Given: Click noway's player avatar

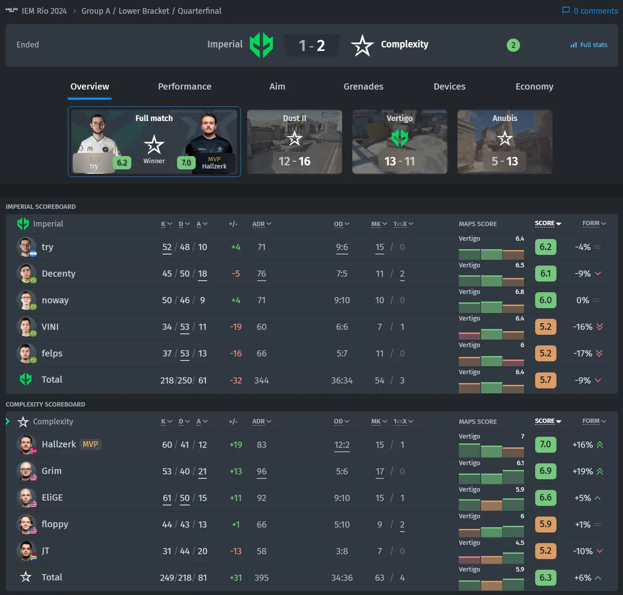Looking at the screenshot, I should tap(26, 300).
